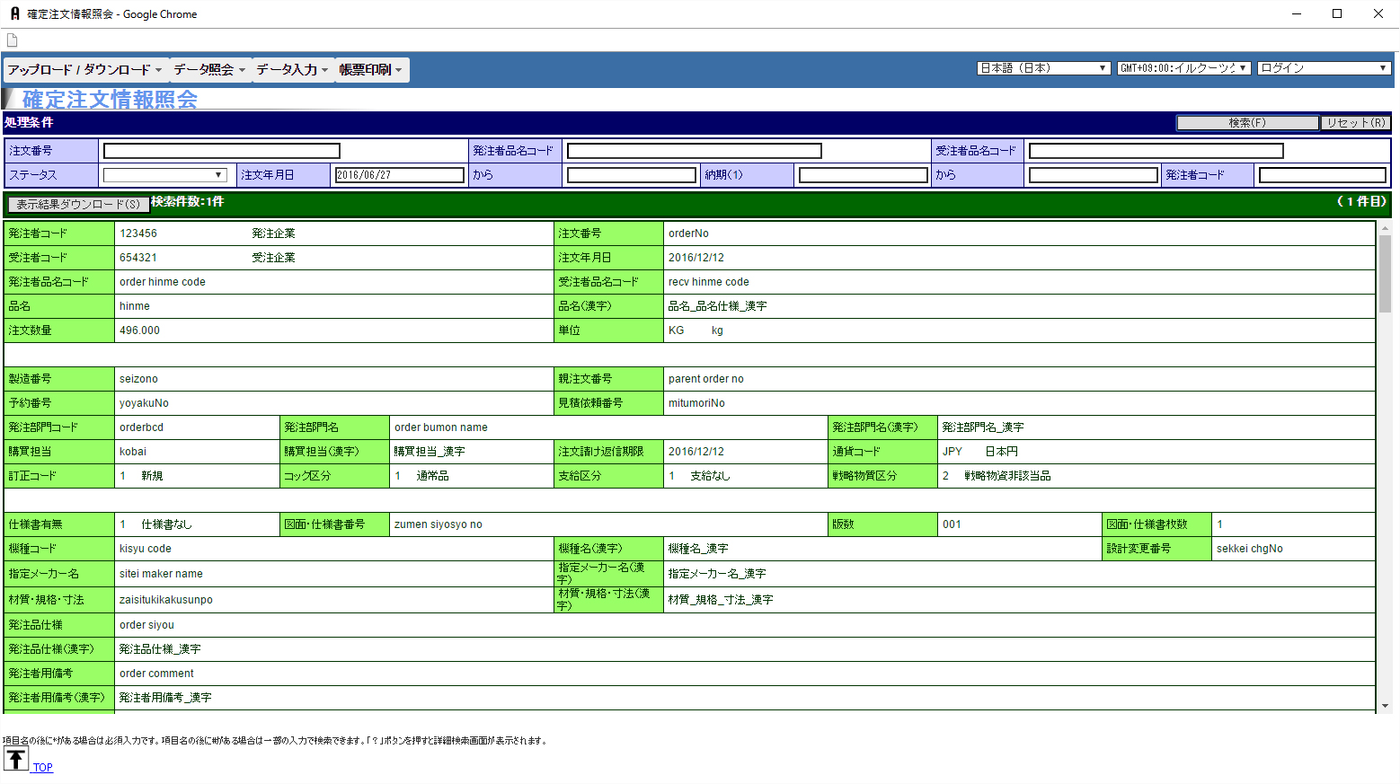This screenshot has height=784, width=1400.
Task: Click the 図面・仕様書番号 value zumen siyosyo no
Action: tap(439, 524)
